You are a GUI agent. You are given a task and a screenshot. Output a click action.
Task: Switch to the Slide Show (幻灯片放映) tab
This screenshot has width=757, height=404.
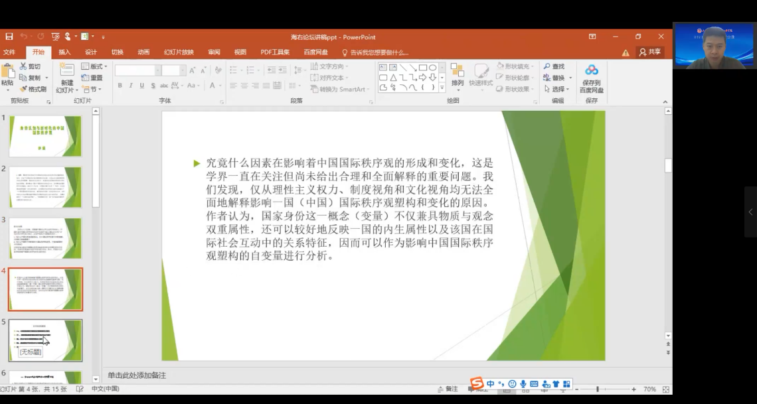point(179,52)
